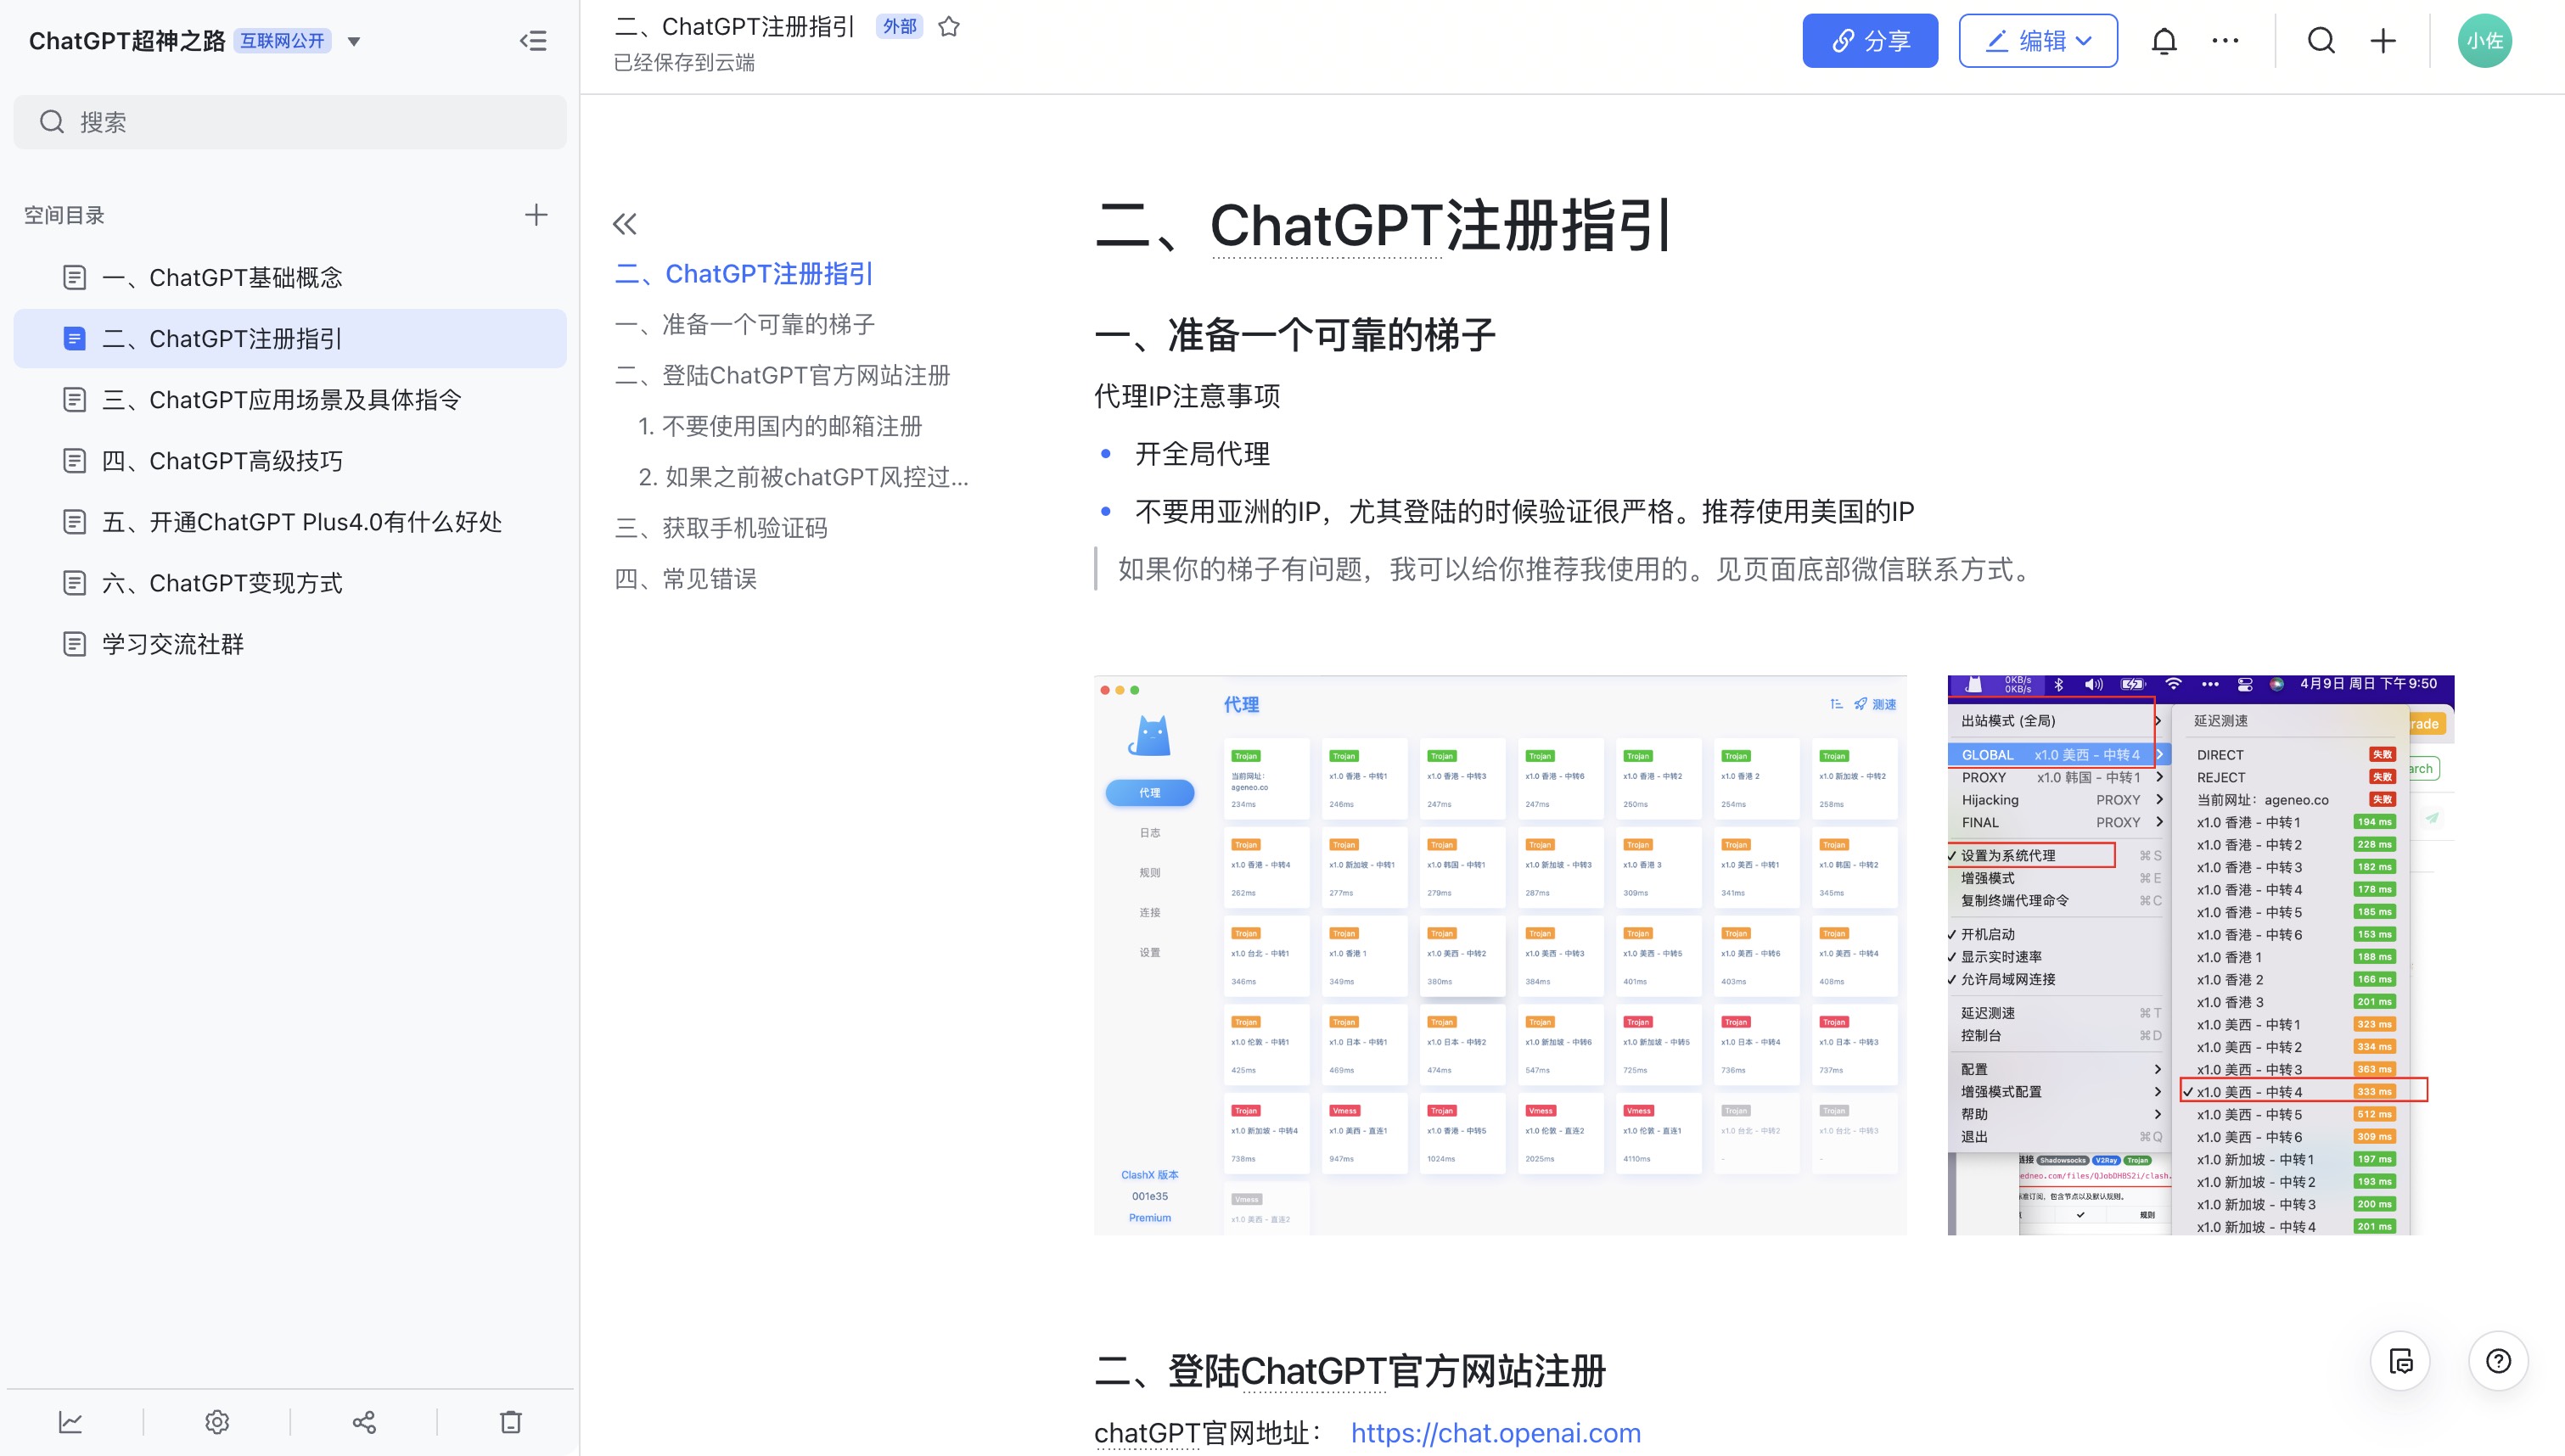The image size is (2565, 1456).
Task: Open the three-dot more options menu
Action: point(2225,41)
